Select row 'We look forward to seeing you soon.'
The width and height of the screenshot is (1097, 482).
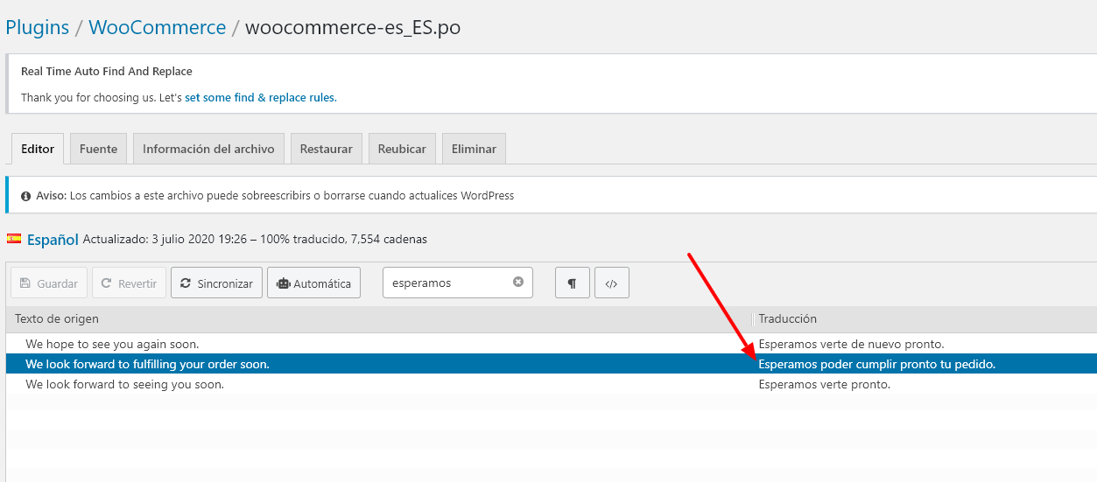coord(552,384)
